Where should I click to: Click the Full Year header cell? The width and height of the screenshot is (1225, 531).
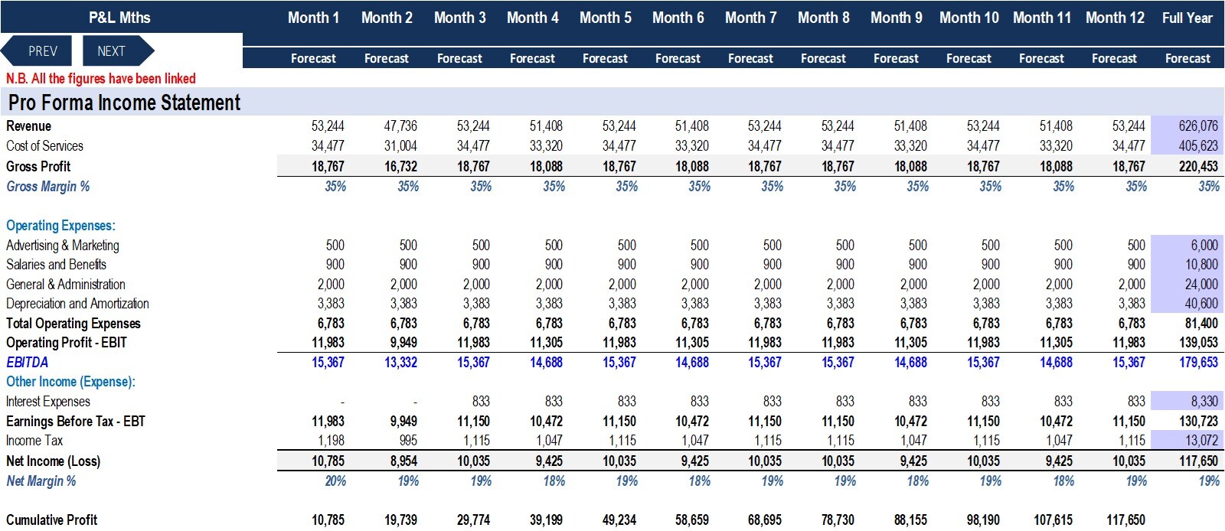1187,18
